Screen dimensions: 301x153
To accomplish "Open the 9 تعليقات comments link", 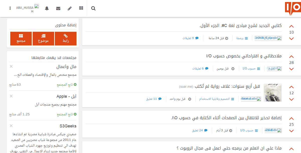I will click(191, 37).
